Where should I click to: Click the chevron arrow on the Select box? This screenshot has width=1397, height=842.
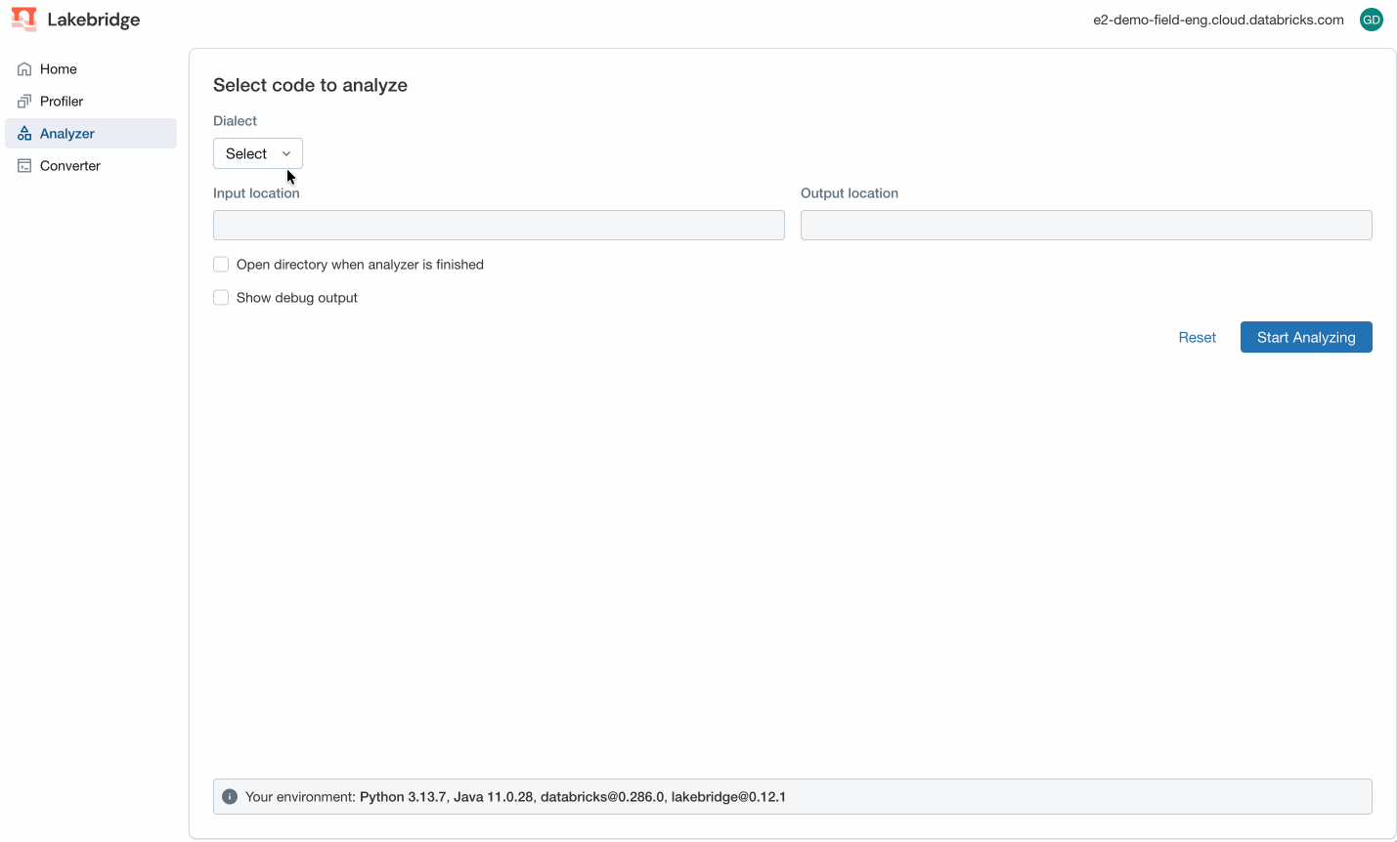[x=286, y=153]
